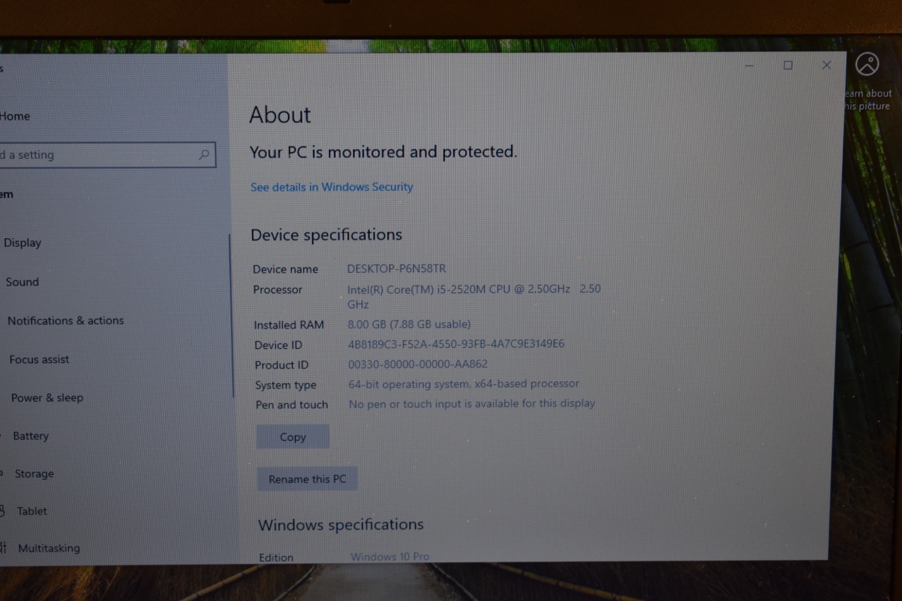Click the About page title
Image resolution: width=902 pixels, height=601 pixels.
280,115
